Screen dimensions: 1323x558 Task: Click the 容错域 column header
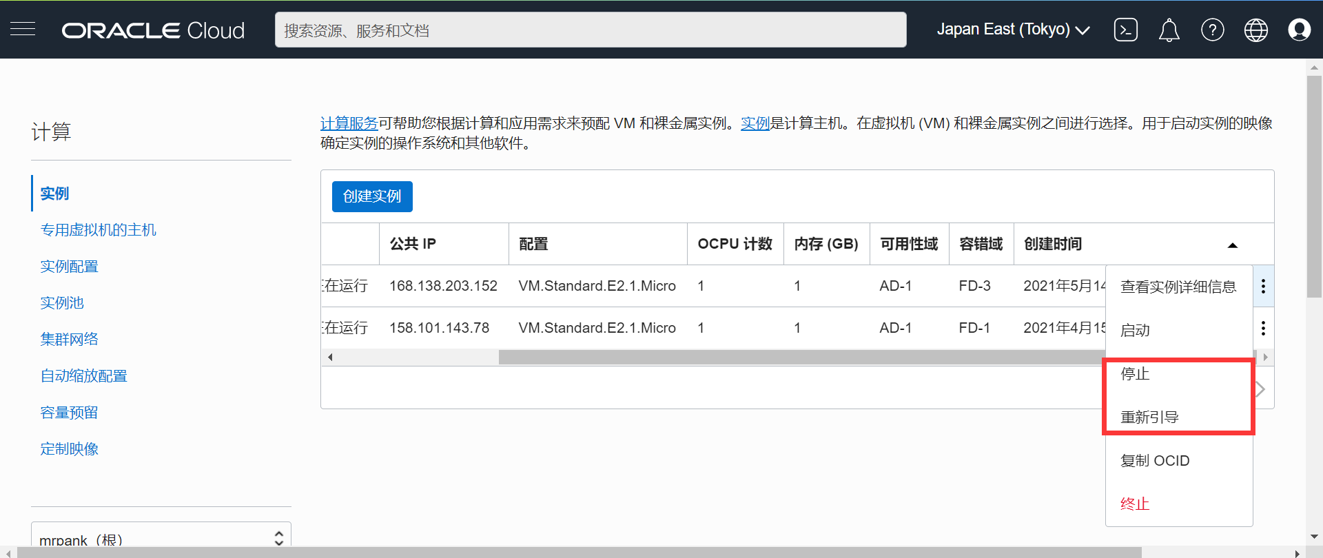pos(981,244)
